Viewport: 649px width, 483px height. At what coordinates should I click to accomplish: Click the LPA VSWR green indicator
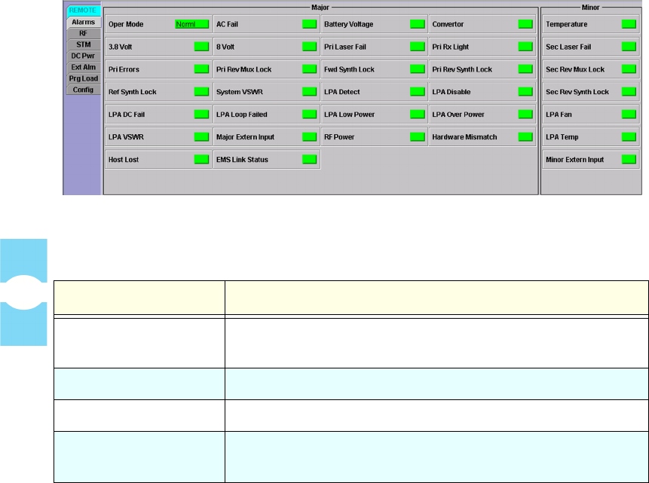tap(201, 136)
